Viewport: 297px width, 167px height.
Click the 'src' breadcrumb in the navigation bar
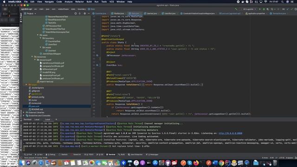pos(35,9)
